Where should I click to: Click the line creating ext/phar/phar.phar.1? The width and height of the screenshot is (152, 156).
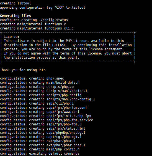point(43,145)
